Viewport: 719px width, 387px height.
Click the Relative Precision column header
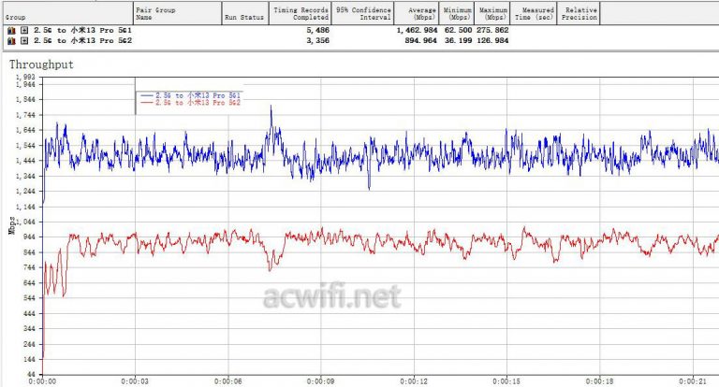click(x=580, y=13)
